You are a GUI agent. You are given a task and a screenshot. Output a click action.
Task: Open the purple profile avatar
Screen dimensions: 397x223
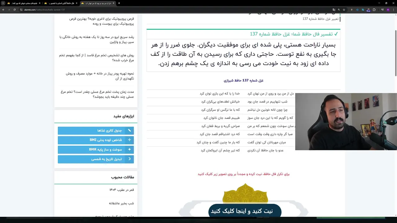click(x=388, y=10)
